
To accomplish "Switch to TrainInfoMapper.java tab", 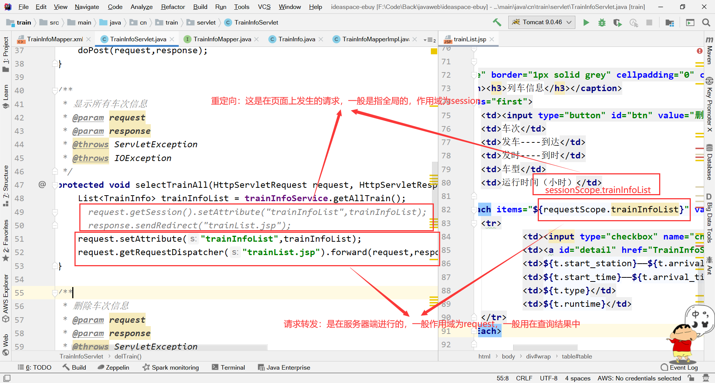I will 222,39.
